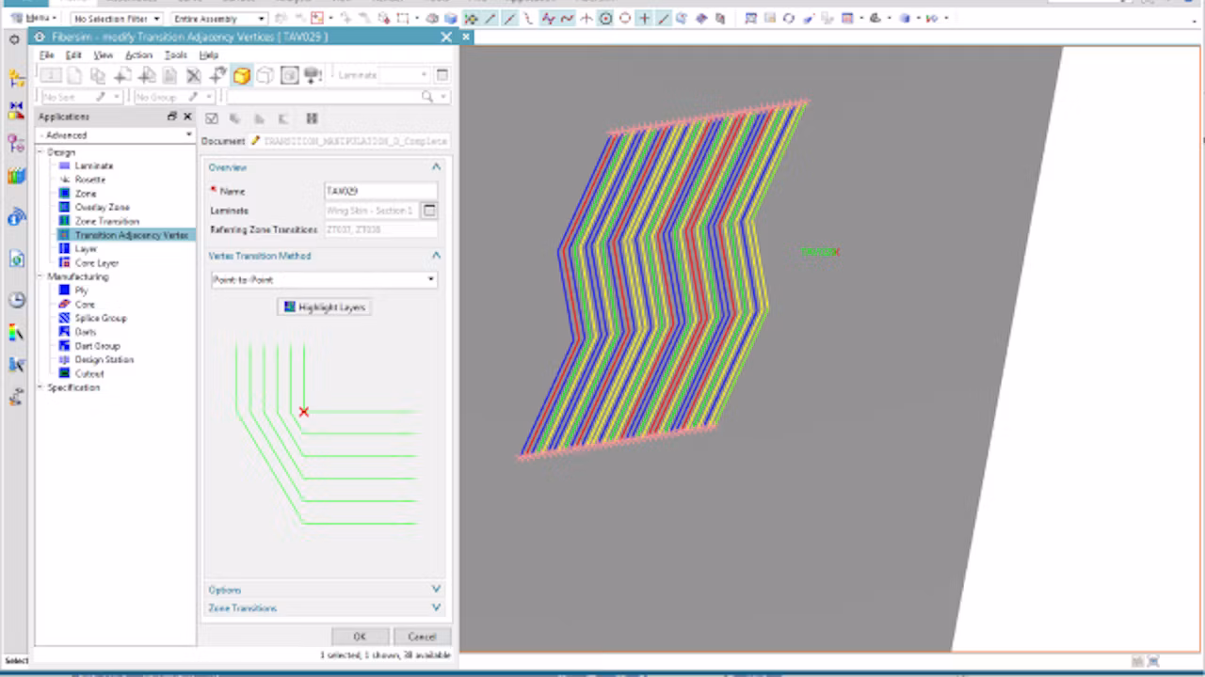Click the Layer icon in Design tree

click(x=64, y=249)
